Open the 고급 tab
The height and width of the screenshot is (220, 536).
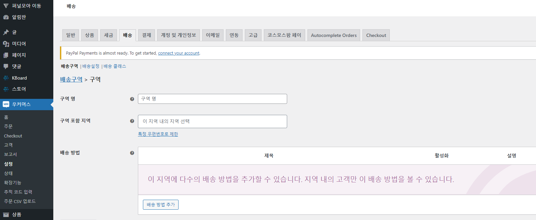coord(253,35)
